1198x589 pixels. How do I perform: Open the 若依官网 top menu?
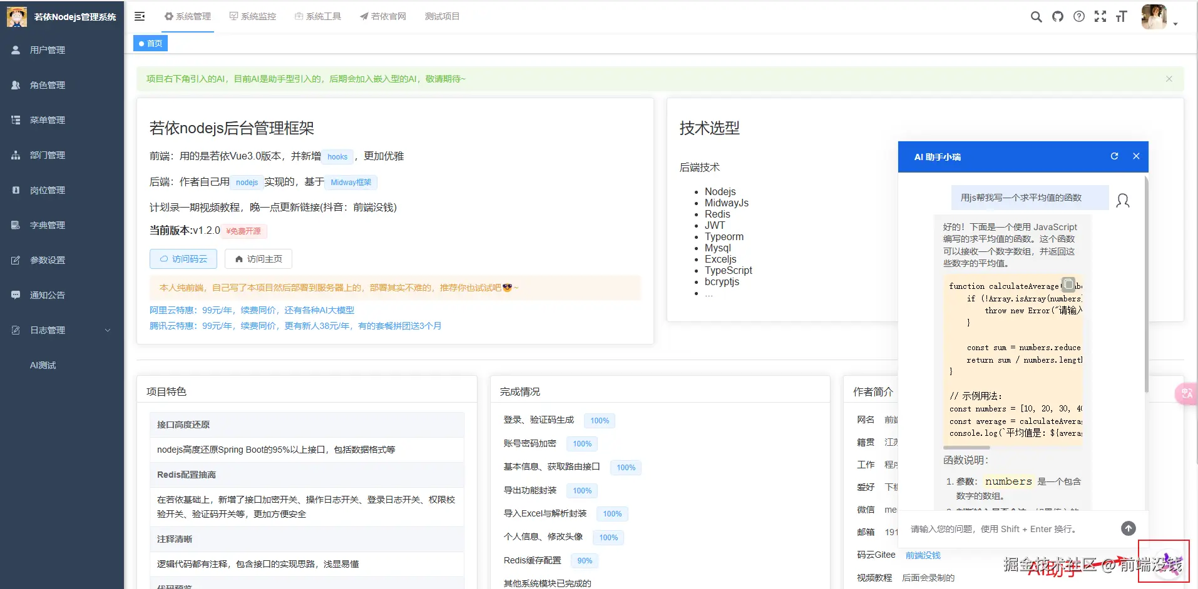tap(383, 16)
